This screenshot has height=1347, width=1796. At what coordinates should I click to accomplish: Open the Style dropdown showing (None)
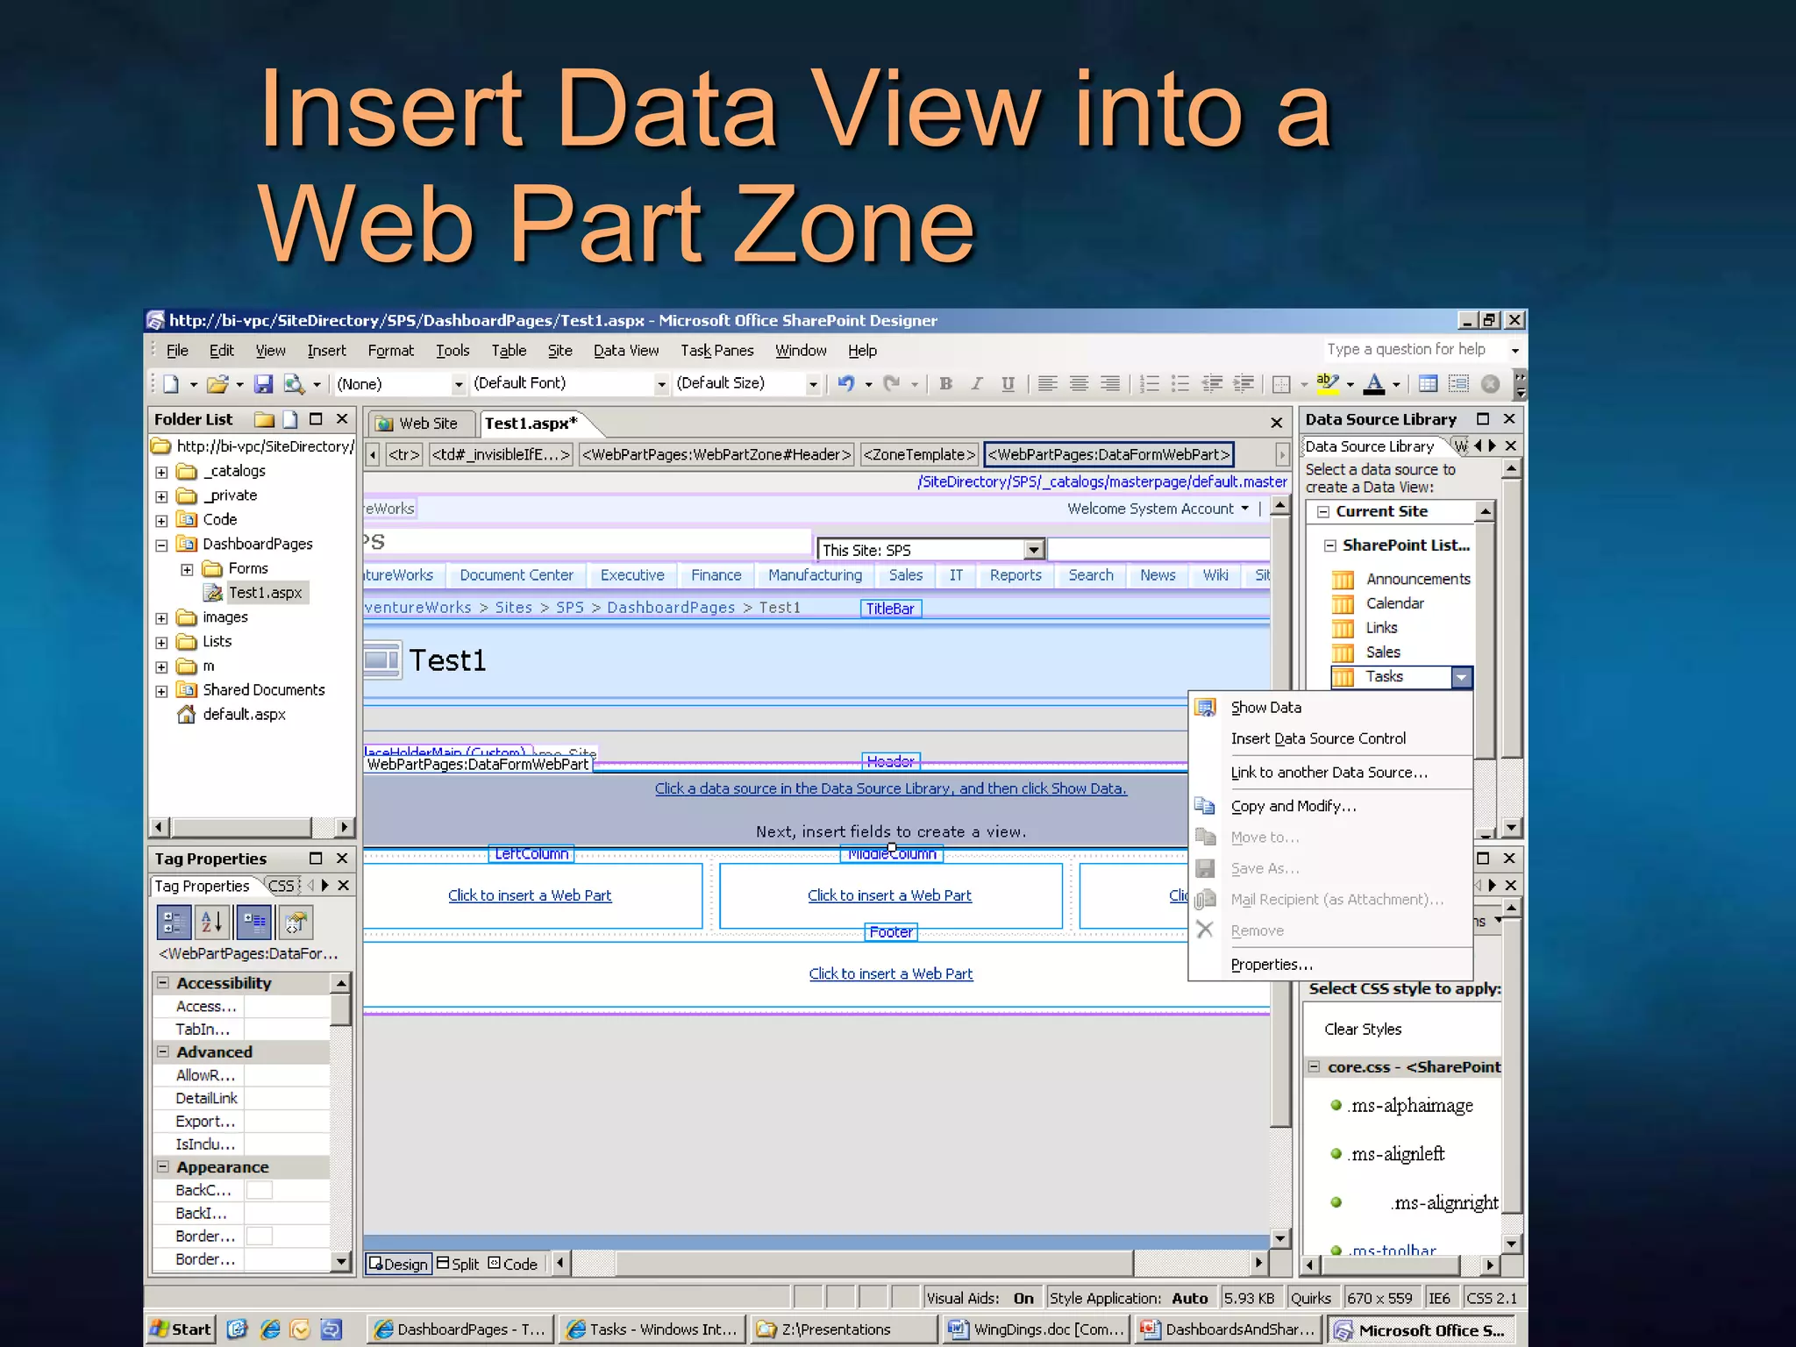click(x=459, y=384)
